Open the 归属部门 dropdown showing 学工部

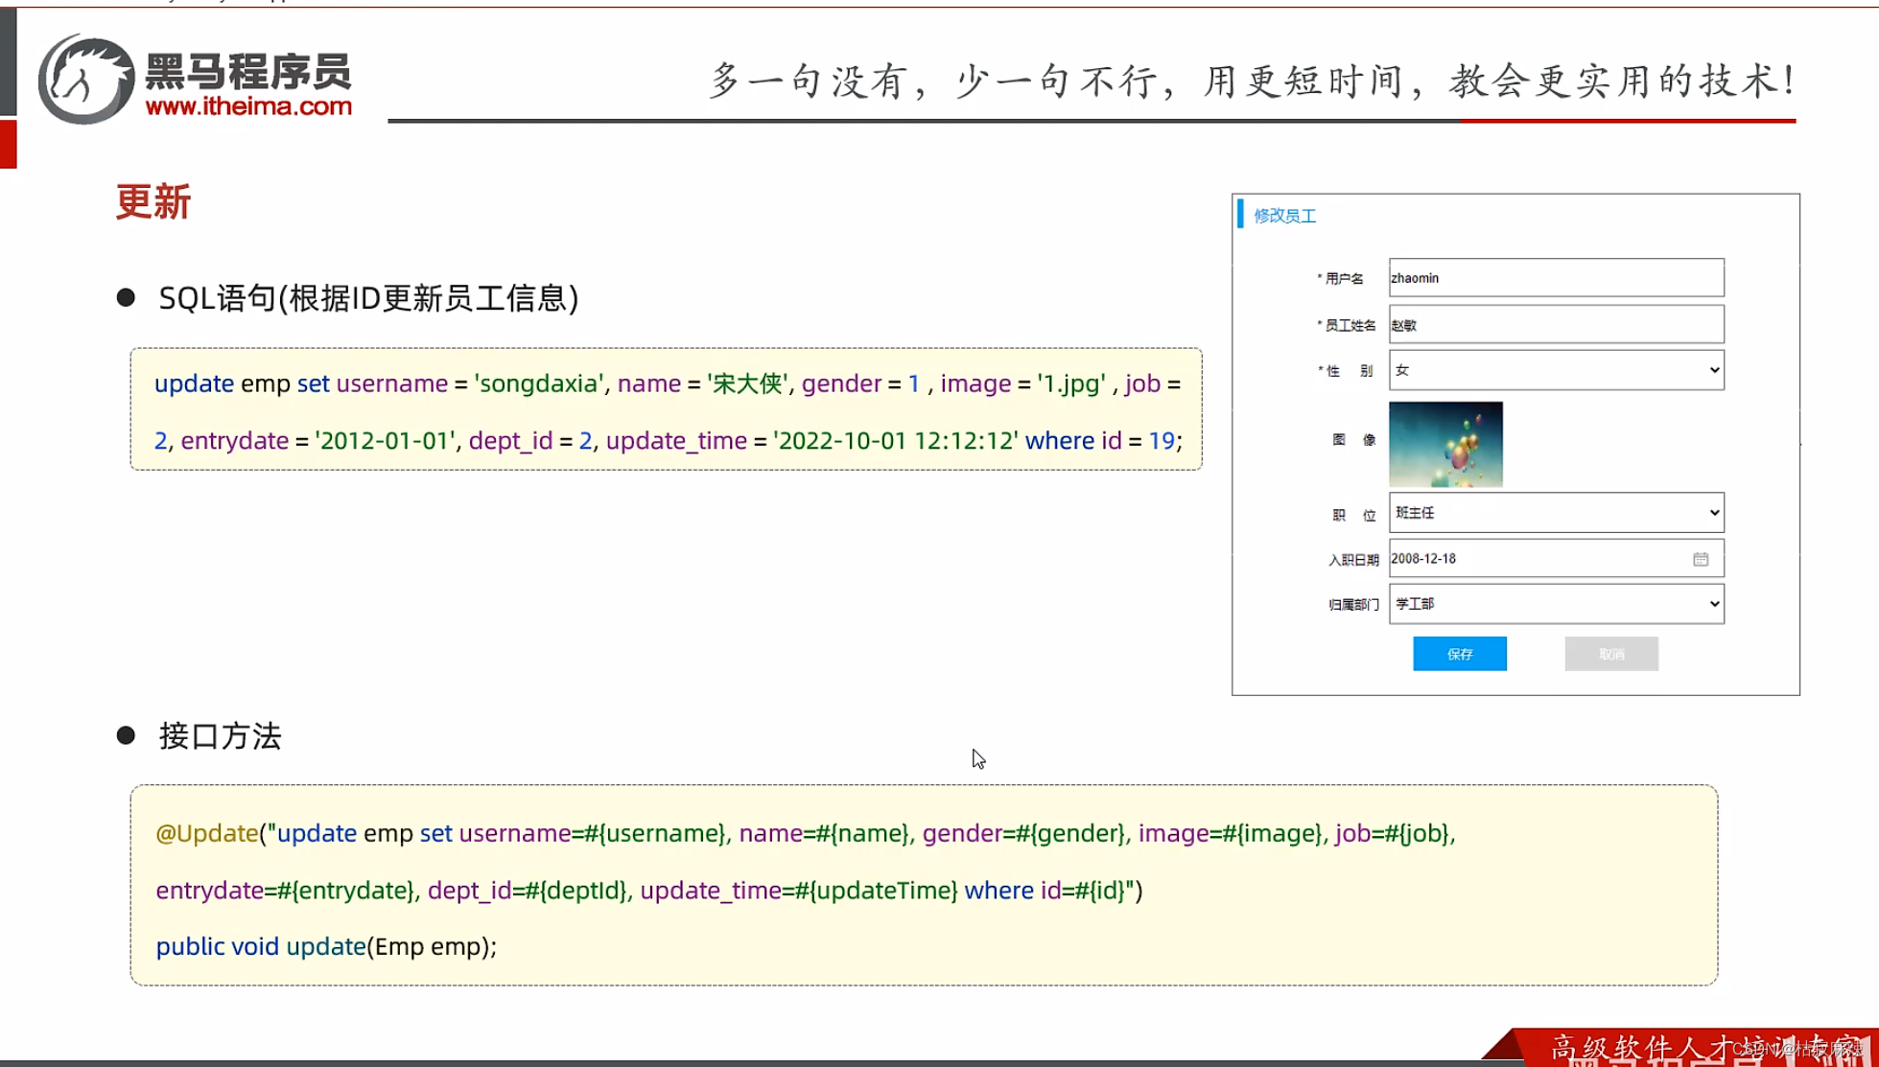pos(1555,604)
